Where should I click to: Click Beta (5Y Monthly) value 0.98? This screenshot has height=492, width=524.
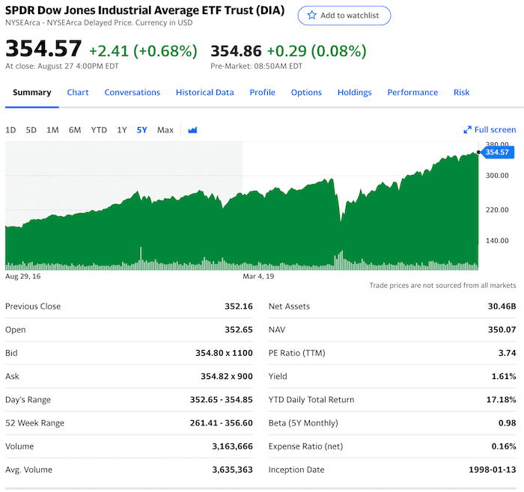[x=507, y=423]
